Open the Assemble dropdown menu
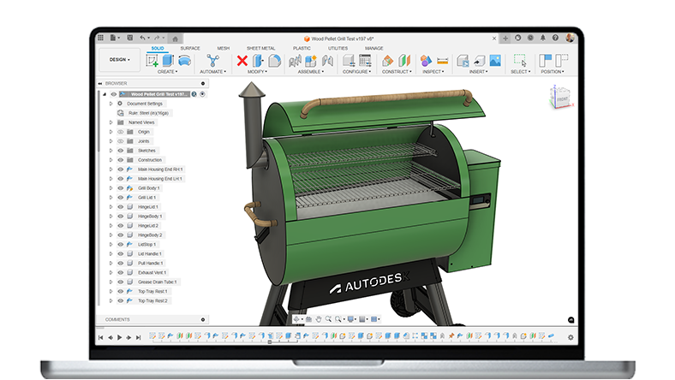Image resolution: width=675 pixels, height=380 pixels. click(311, 72)
